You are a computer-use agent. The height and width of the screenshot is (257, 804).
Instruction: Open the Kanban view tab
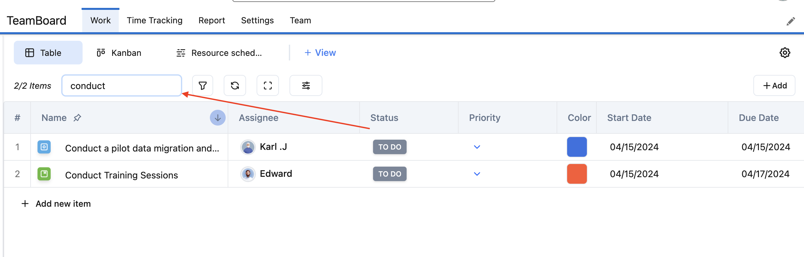pyautogui.click(x=119, y=53)
